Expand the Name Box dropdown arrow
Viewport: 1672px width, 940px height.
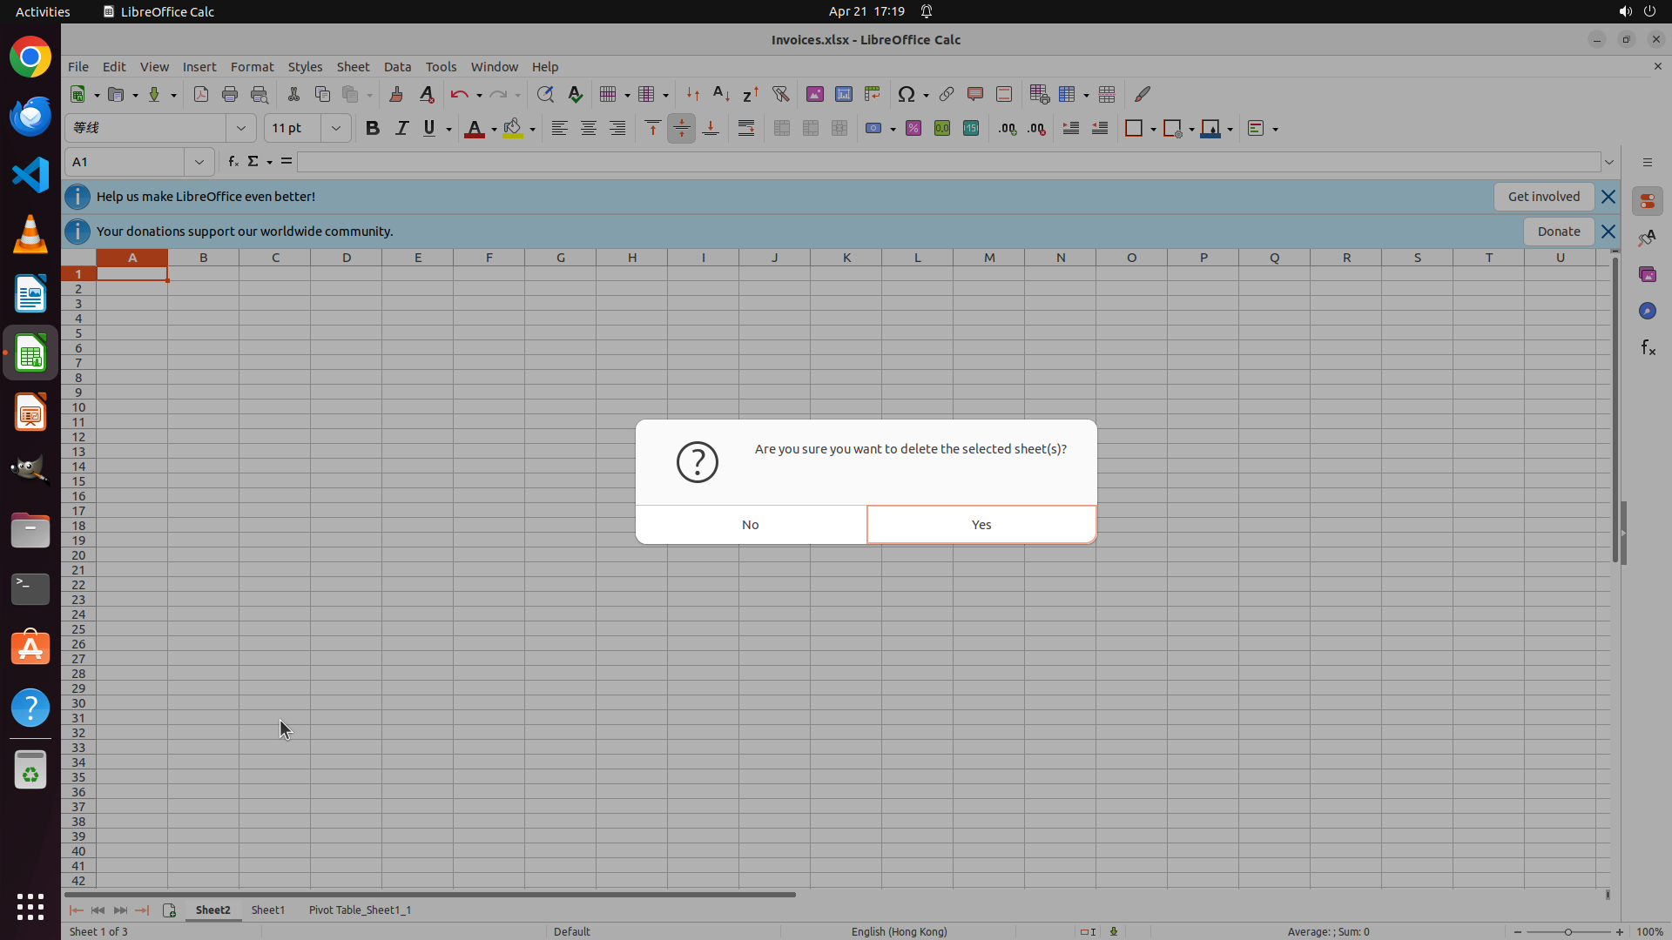click(x=199, y=162)
